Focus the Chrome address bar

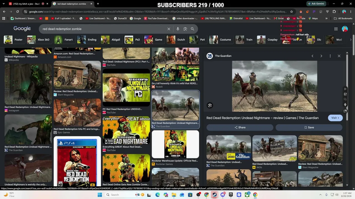(x=158, y=12)
